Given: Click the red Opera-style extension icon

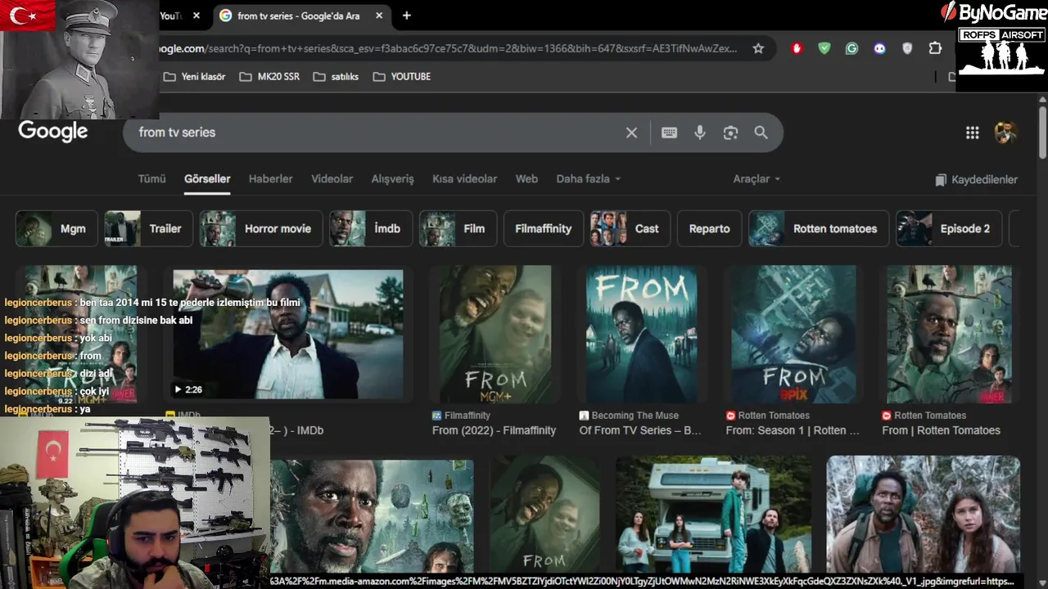Looking at the screenshot, I should (x=797, y=48).
